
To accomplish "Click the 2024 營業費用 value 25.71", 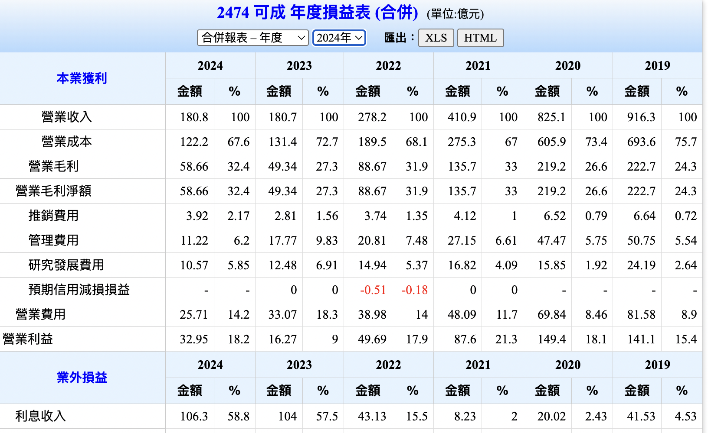I will coord(194,314).
